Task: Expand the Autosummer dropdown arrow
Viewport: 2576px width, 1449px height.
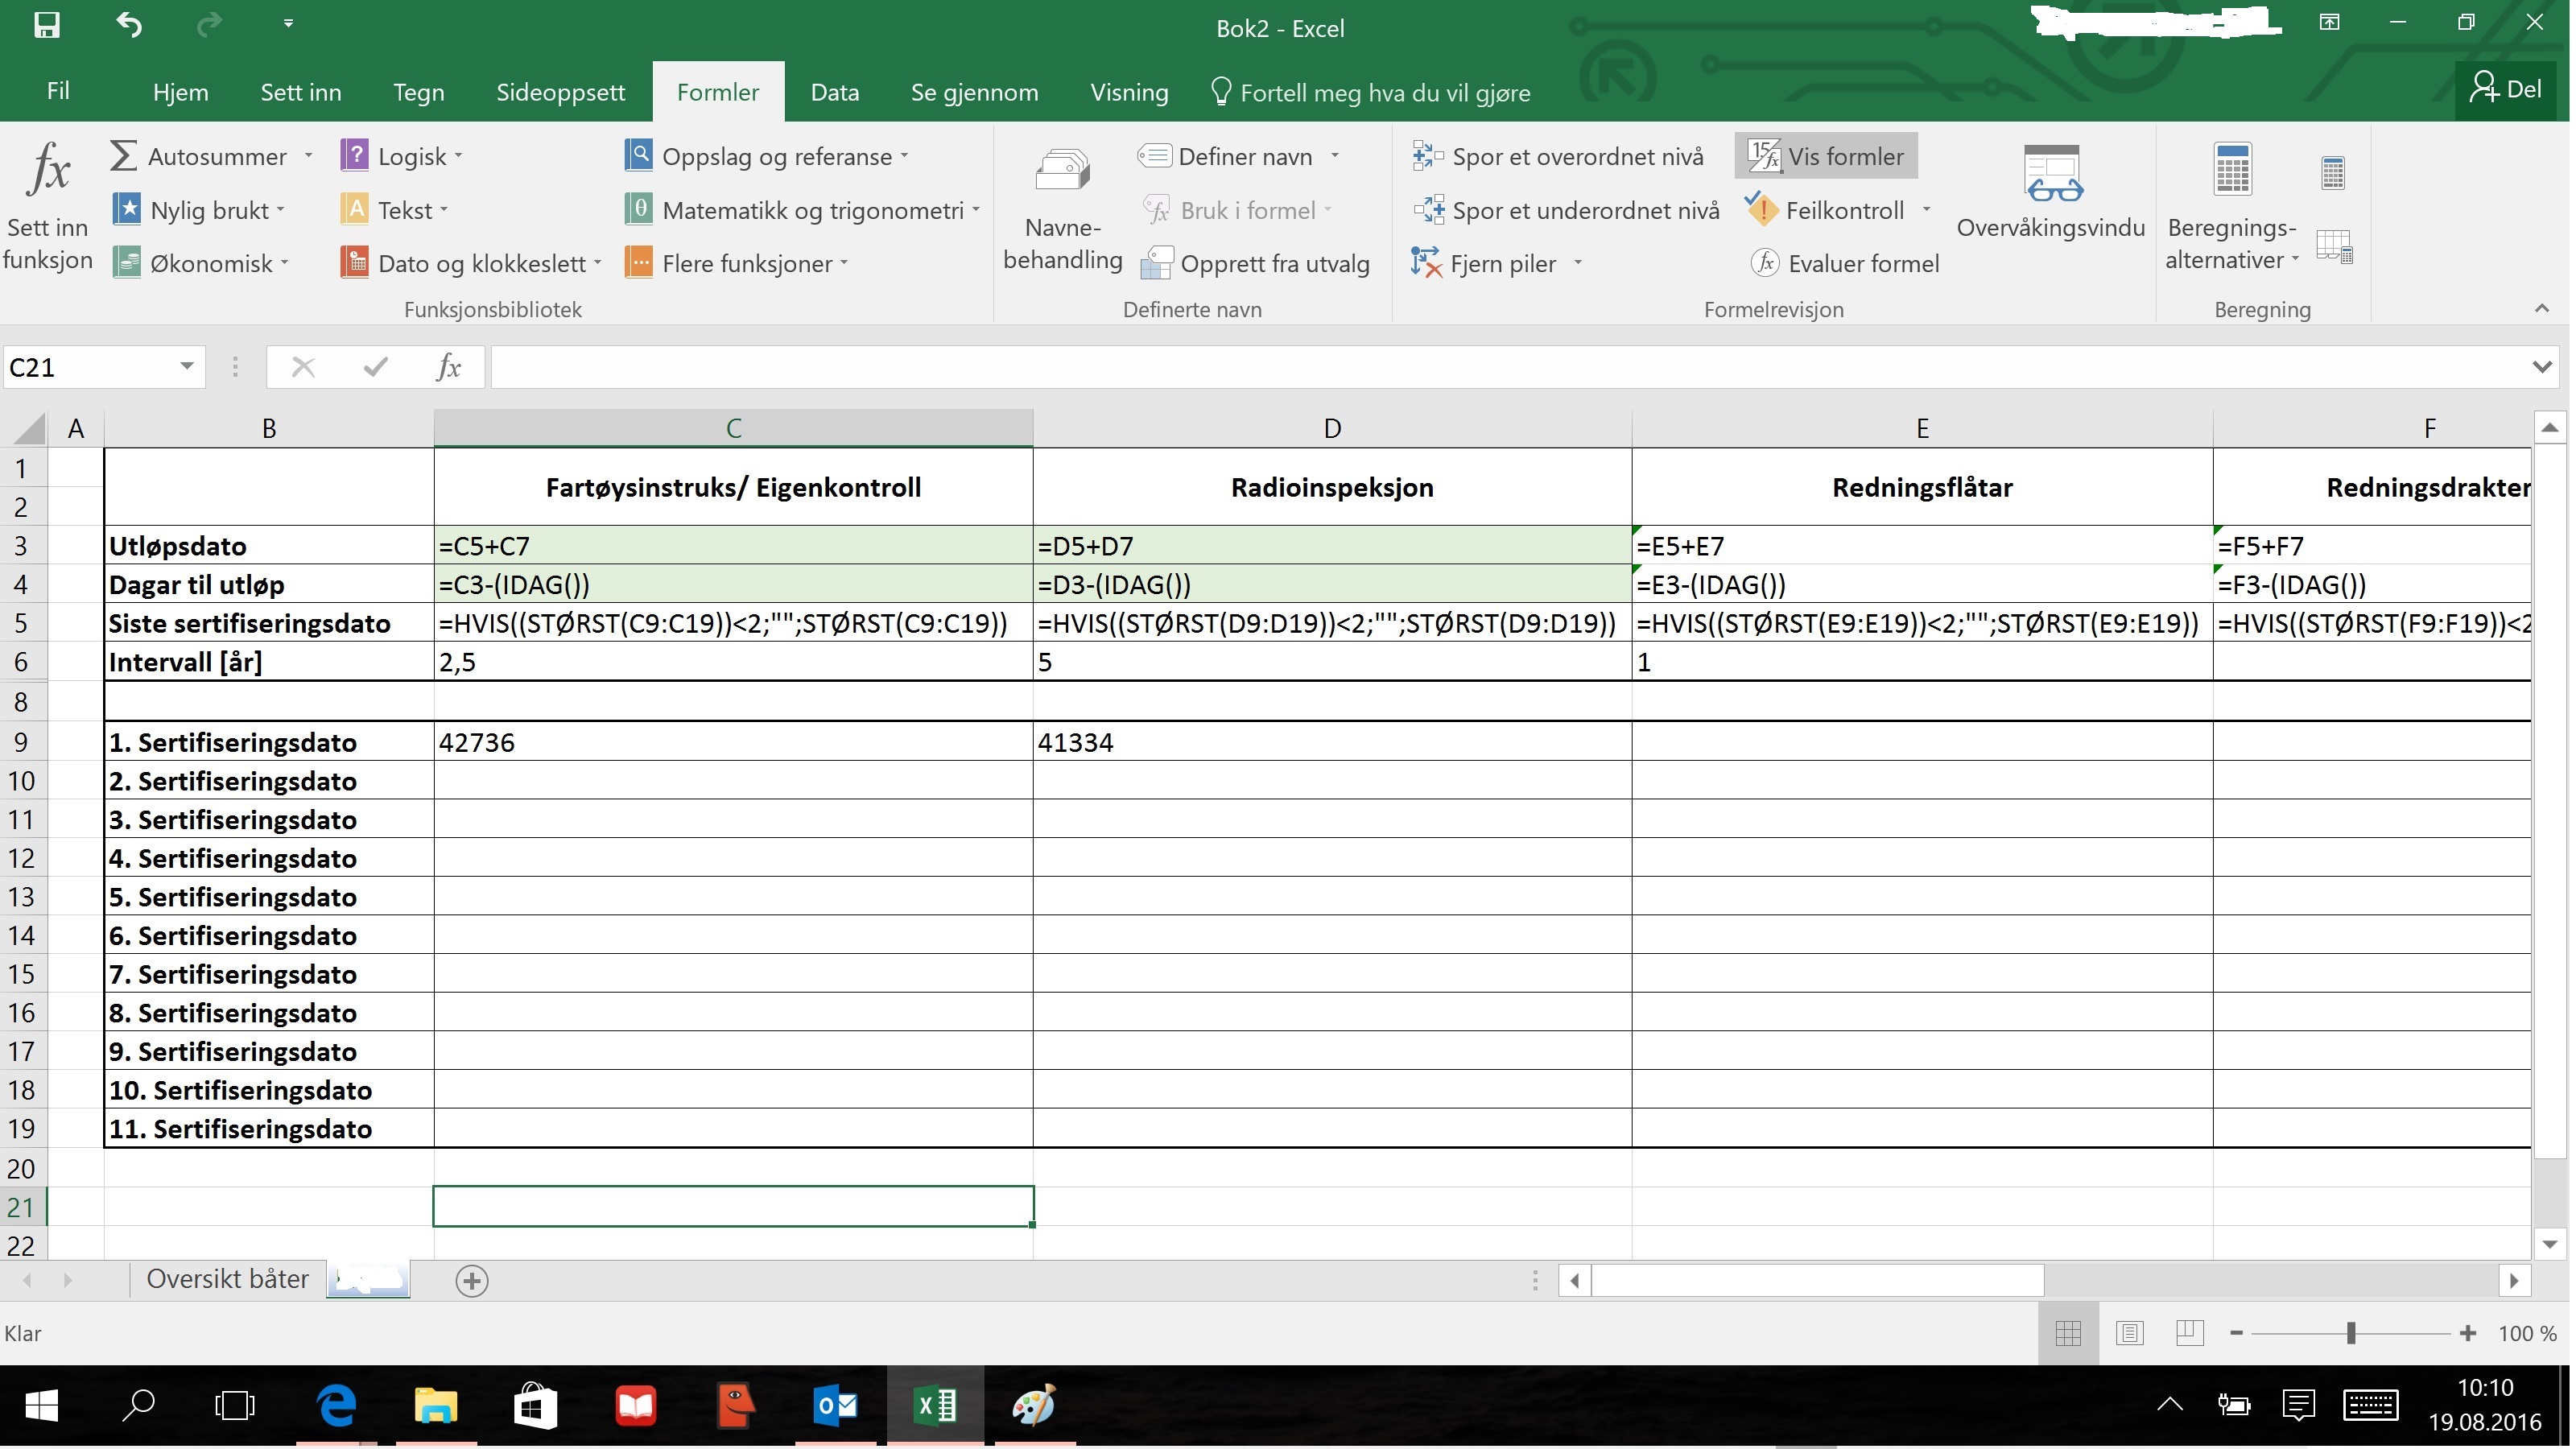Action: click(x=308, y=156)
